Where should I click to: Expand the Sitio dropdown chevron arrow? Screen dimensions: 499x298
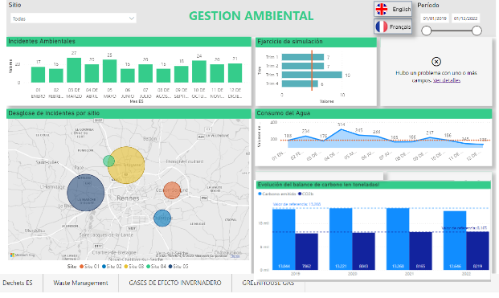pos(132,18)
